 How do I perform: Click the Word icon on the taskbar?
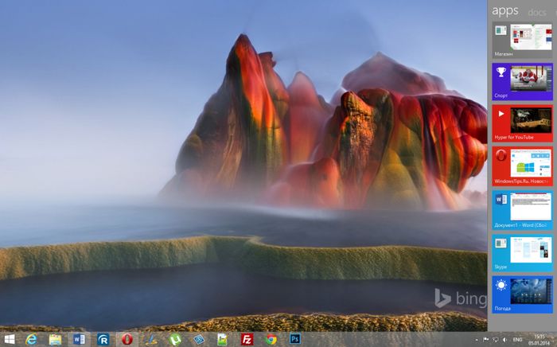pyautogui.click(x=79, y=339)
